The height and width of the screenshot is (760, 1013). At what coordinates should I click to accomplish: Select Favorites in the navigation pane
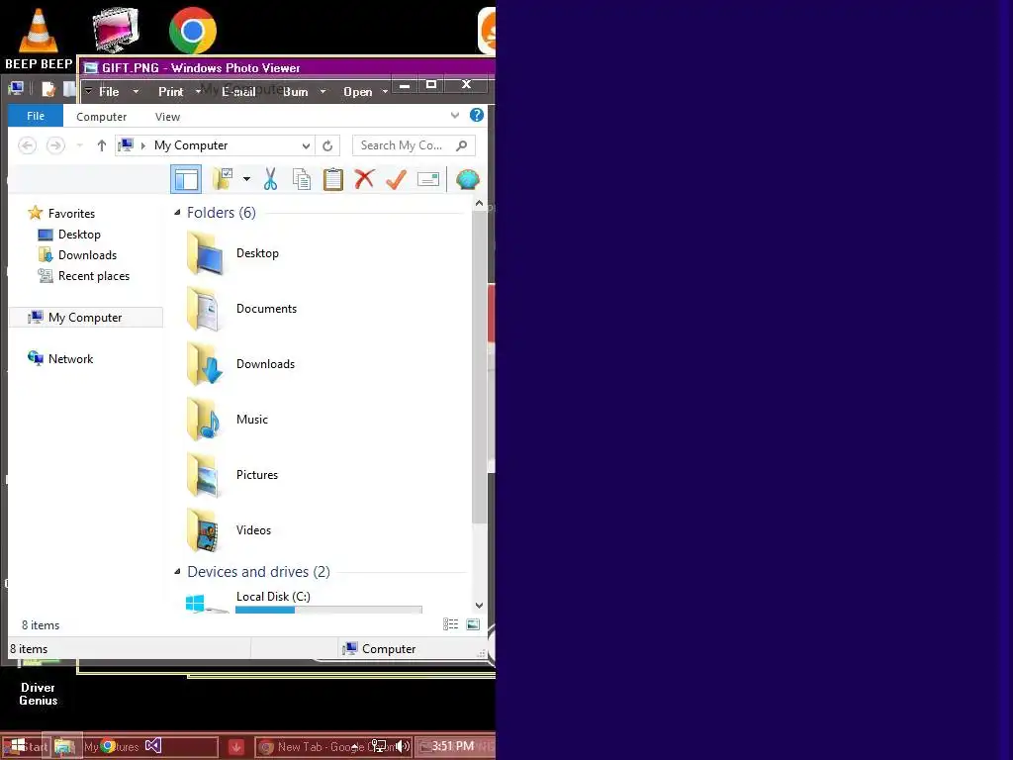71,214
